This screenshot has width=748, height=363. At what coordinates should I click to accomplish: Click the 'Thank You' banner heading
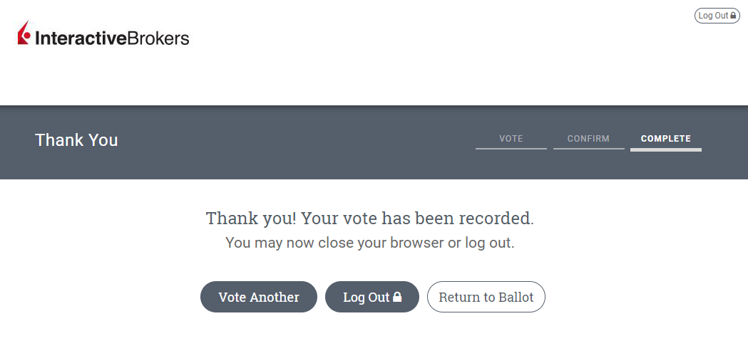point(76,140)
